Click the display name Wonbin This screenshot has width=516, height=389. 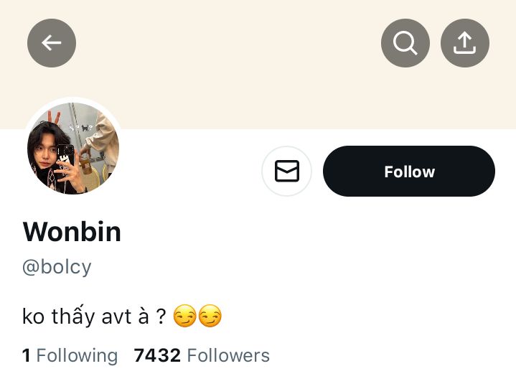coord(72,232)
